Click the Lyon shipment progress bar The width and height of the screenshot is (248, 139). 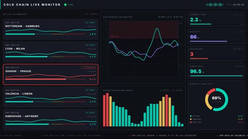click(x=46, y=57)
